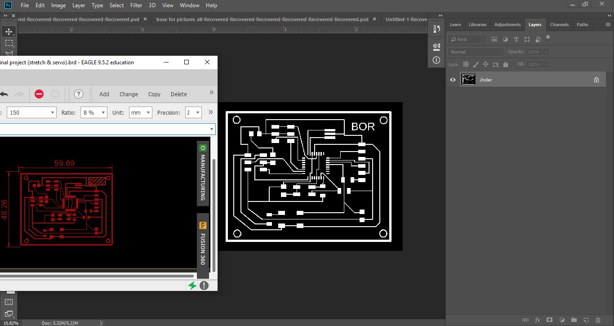Viewport: 614px width, 326px height.
Task: Click the Create new group folder icon
Action: coord(574,320)
